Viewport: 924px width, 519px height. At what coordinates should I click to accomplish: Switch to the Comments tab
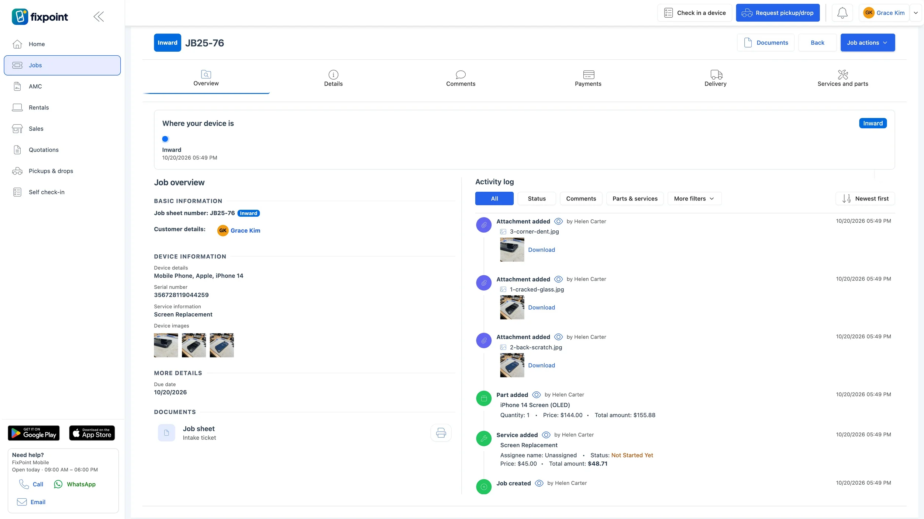[461, 78]
